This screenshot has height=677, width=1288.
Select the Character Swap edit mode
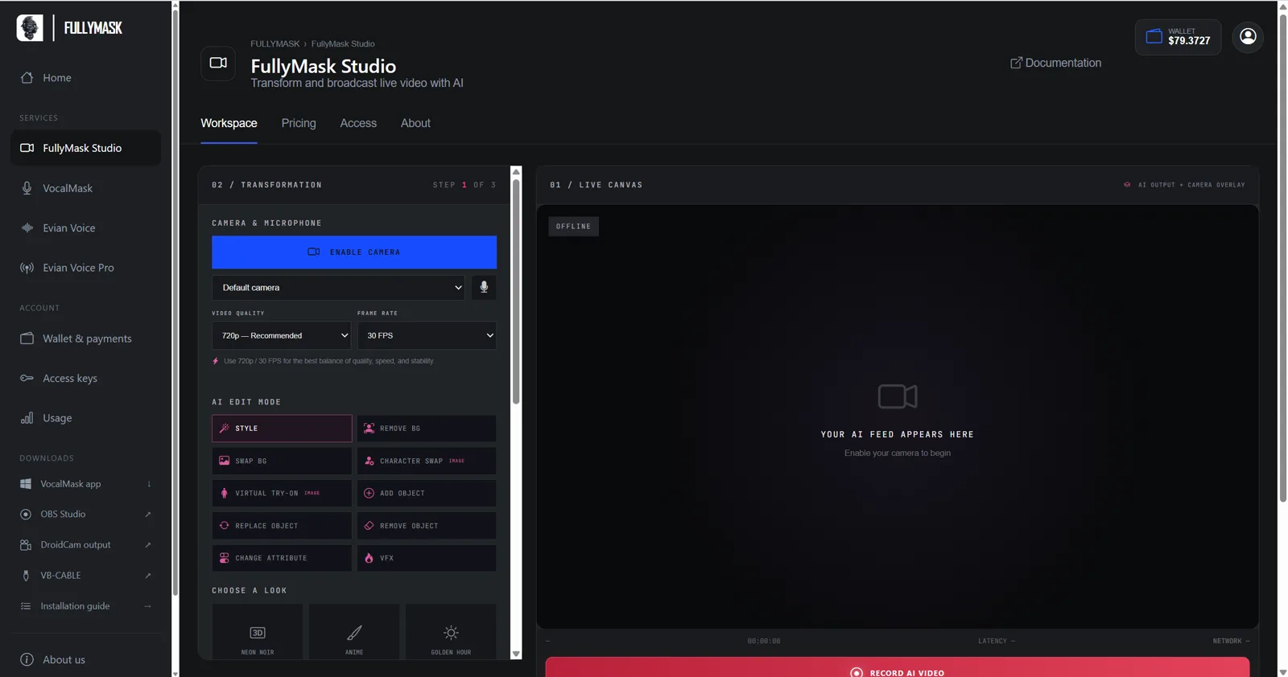(x=427, y=462)
